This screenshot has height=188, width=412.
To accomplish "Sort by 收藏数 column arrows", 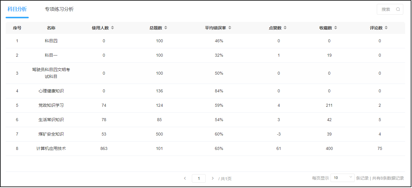I will point(336,28).
